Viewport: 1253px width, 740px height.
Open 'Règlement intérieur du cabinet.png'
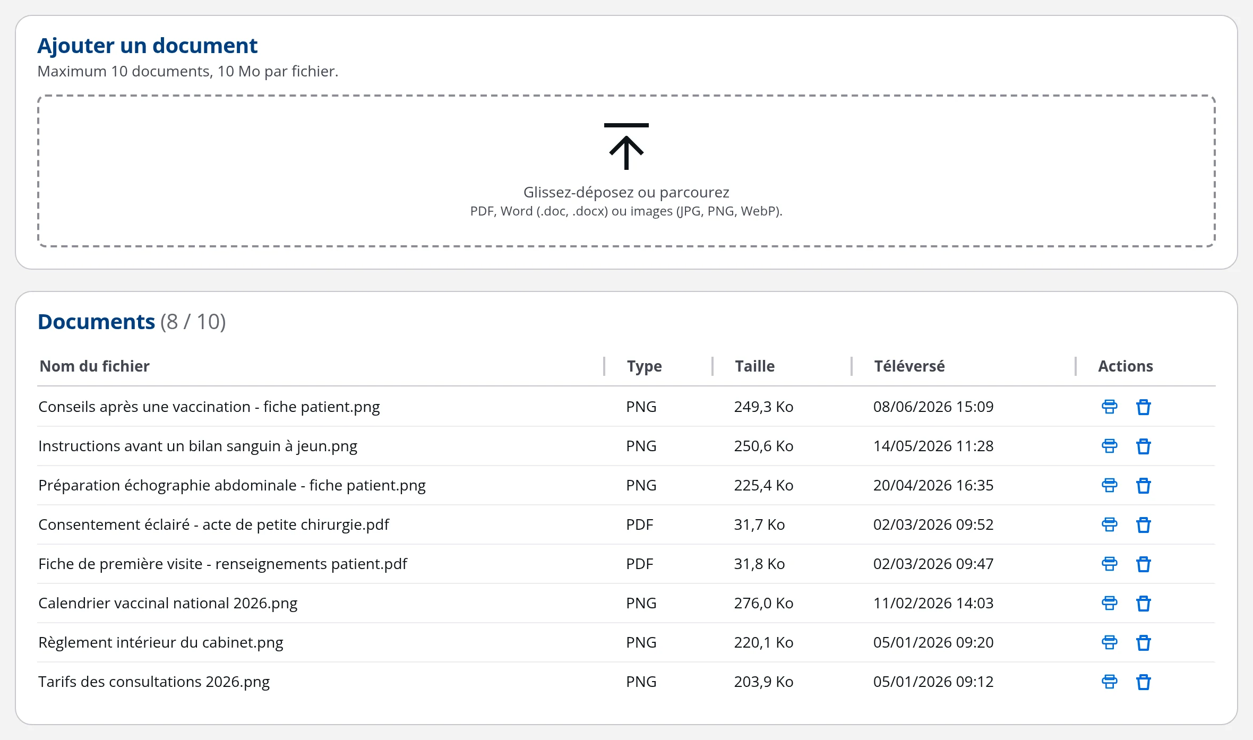click(161, 642)
